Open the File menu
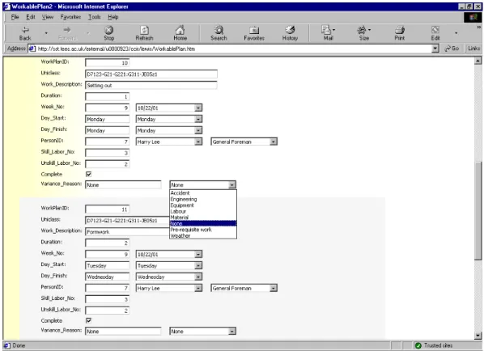Image resolution: width=484 pixels, height=351 pixels. pos(15,17)
